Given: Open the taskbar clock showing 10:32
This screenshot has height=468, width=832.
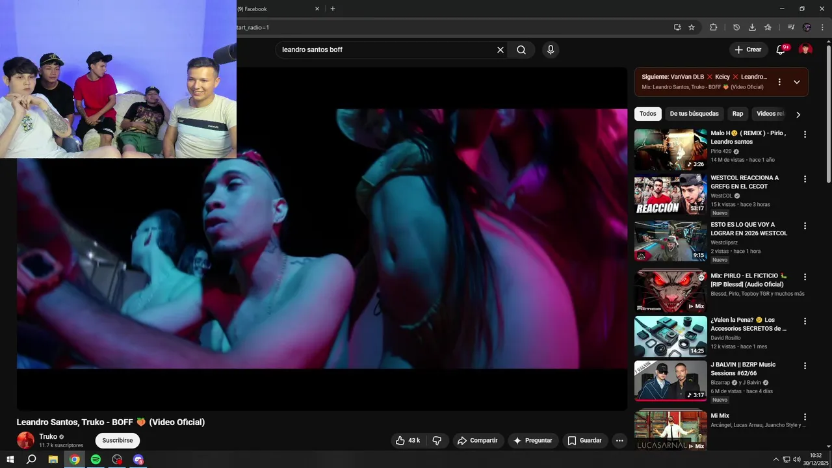Looking at the screenshot, I should [816, 460].
